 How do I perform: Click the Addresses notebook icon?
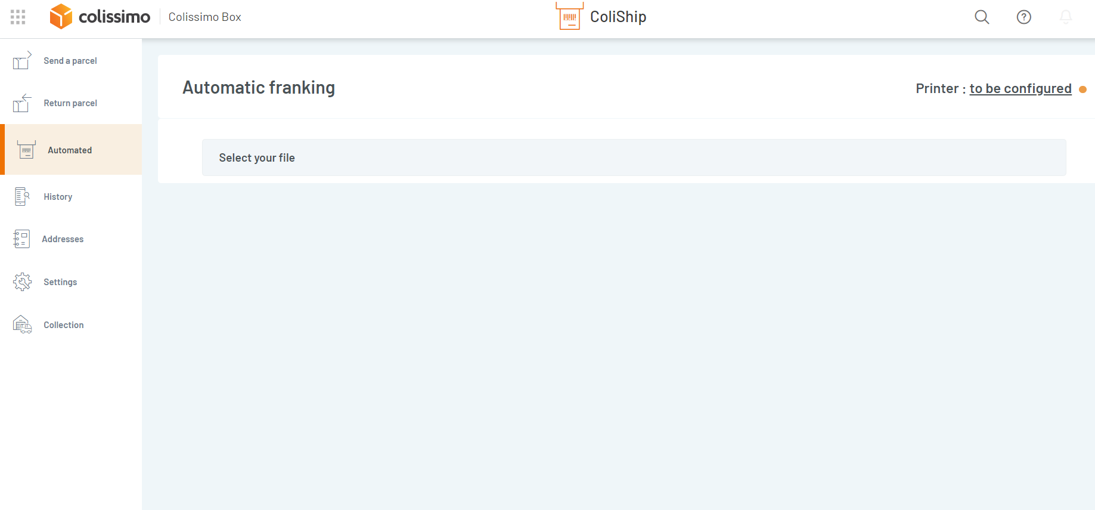click(21, 239)
